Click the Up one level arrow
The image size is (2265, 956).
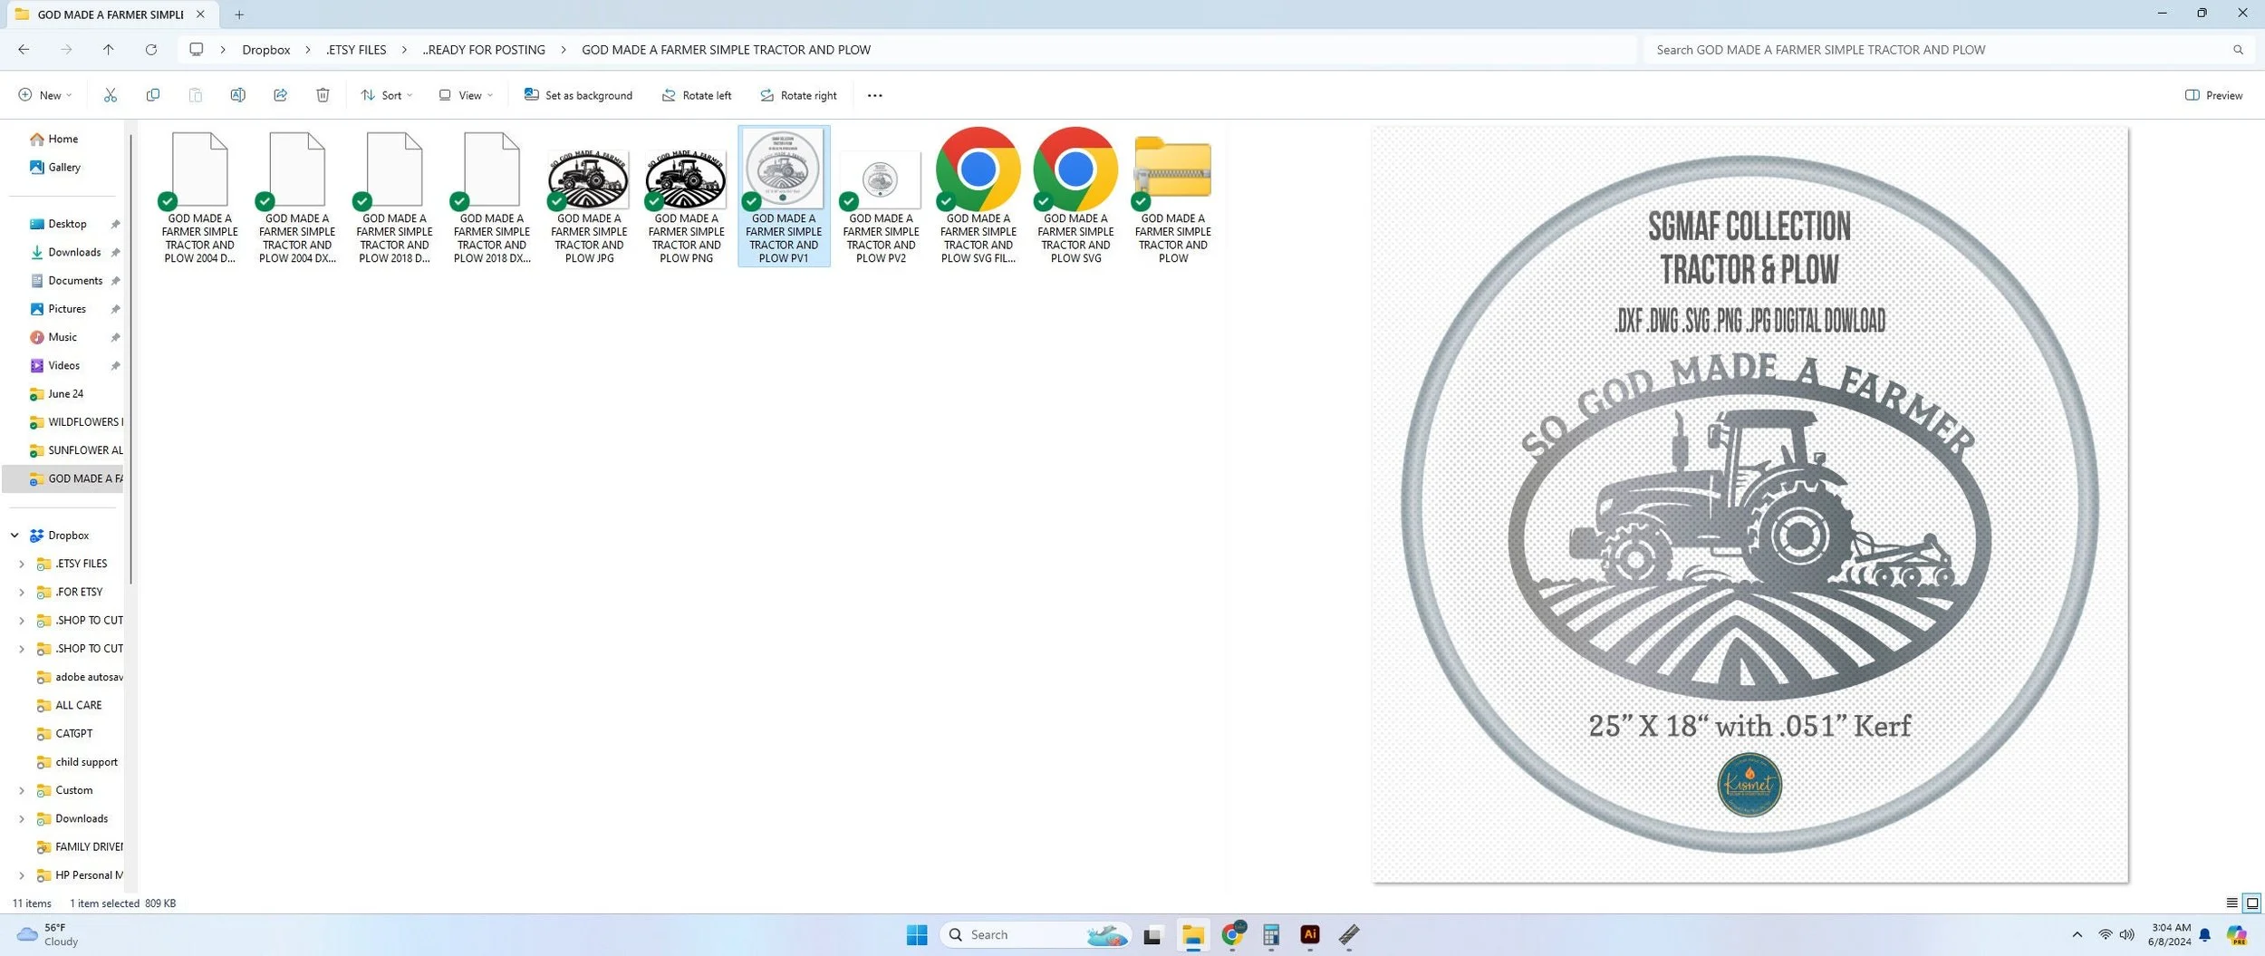109,50
